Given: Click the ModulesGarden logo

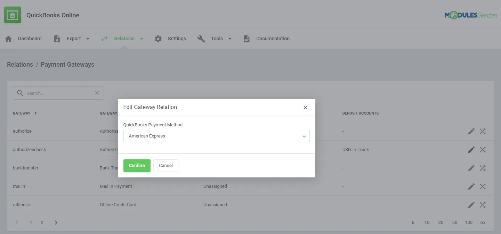Looking at the screenshot, I should pos(470,15).
